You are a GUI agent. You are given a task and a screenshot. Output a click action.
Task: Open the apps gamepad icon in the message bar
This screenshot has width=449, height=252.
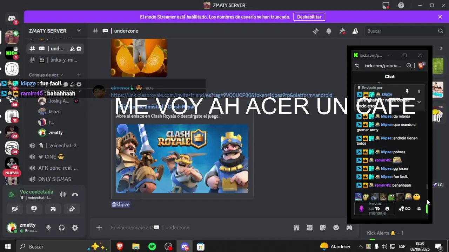[x=349, y=228]
